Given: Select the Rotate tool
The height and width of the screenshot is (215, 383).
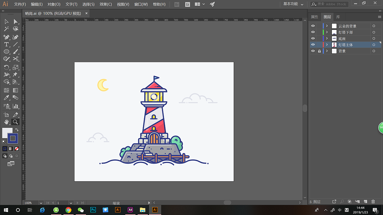Looking at the screenshot, I should point(6,67).
